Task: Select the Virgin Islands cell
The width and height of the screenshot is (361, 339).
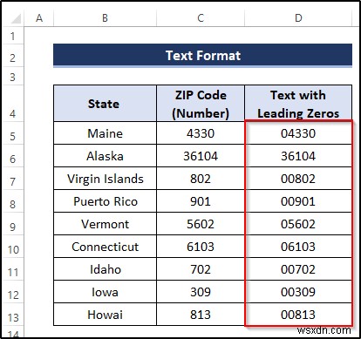Action: coord(105,179)
